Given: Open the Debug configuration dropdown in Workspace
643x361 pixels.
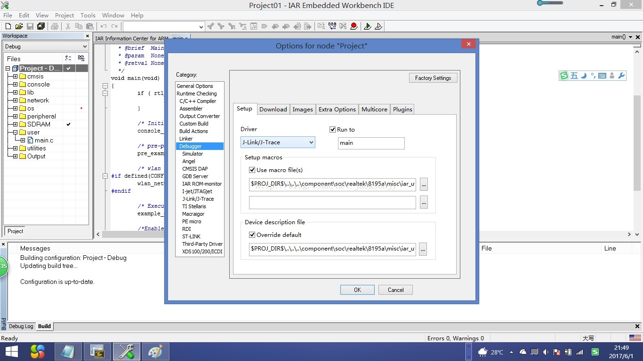Looking at the screenshot, I should coord(46,47).
